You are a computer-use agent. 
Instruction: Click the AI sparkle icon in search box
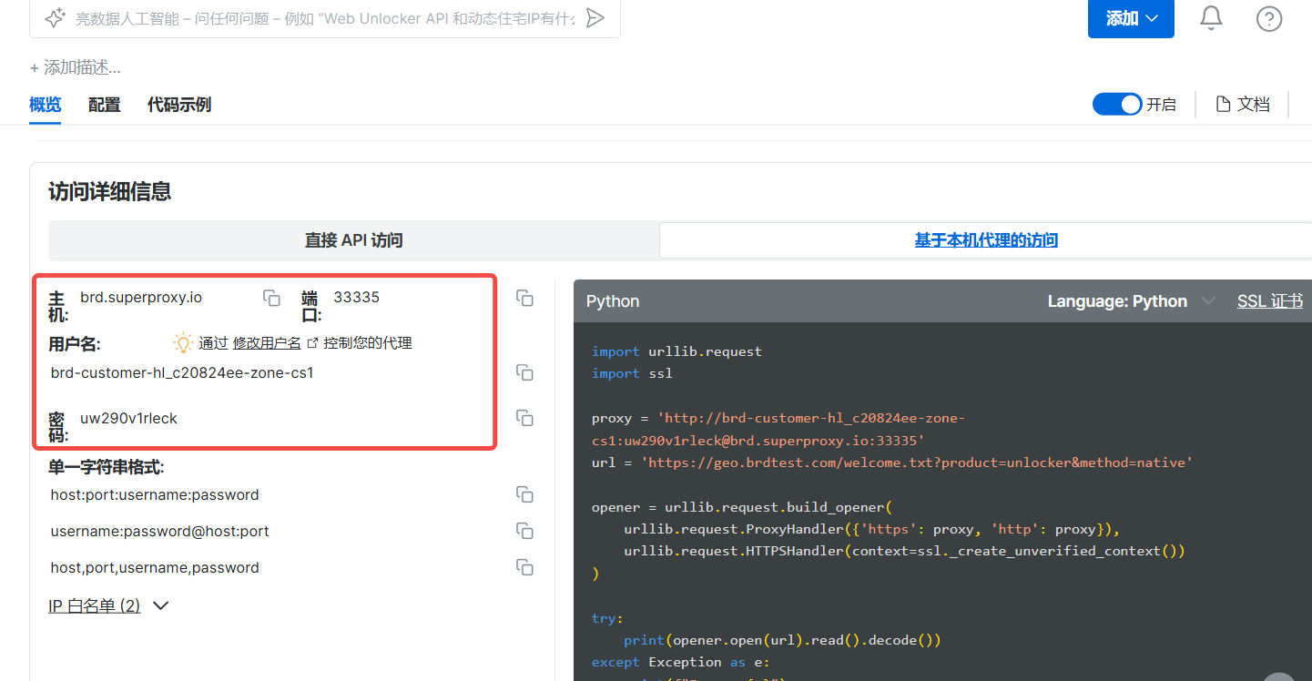click(x=55, y=18)
